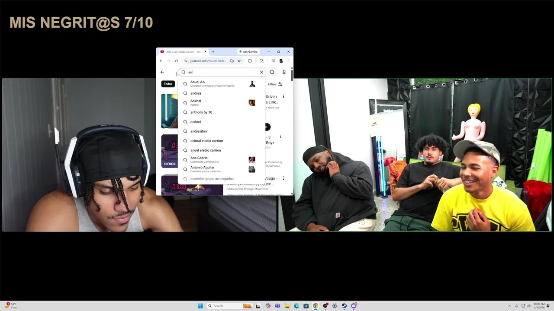Choose the andoni suggestion
554x311 pixels.
222,122
